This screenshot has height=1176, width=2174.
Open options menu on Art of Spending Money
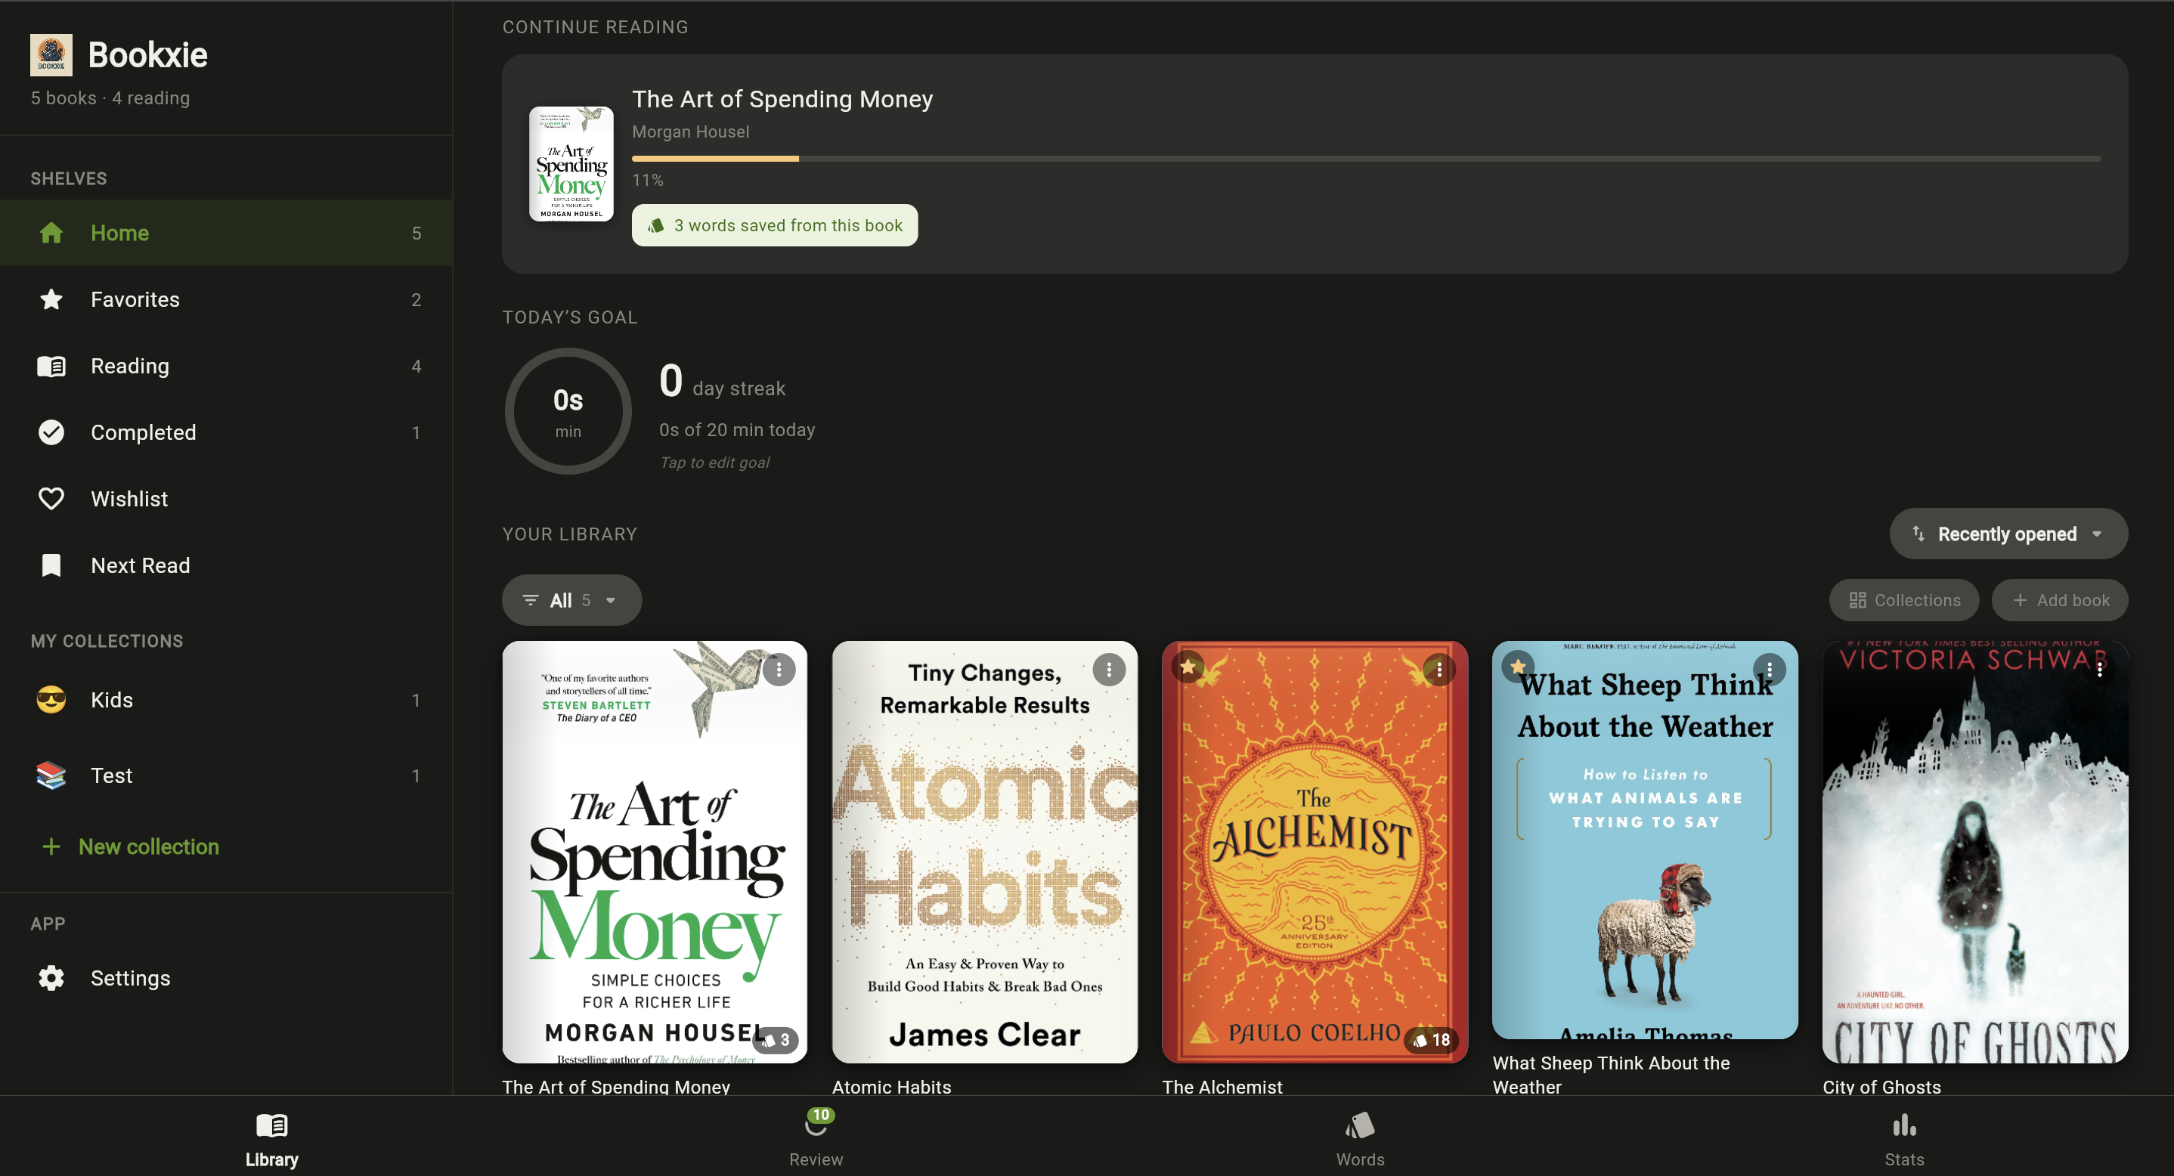click(x=778, y=670)
